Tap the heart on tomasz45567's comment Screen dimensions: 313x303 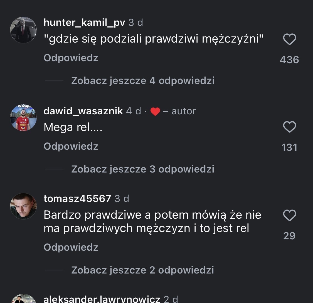click(x=289, y=215)
